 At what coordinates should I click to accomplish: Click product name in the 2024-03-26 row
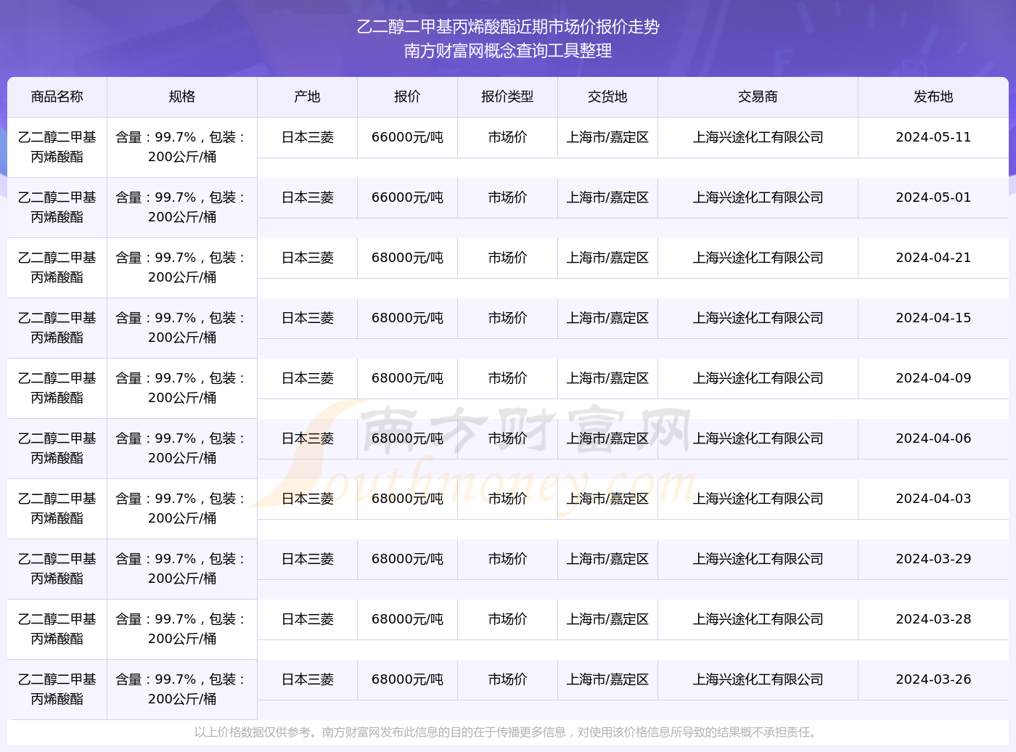[57, 689]
